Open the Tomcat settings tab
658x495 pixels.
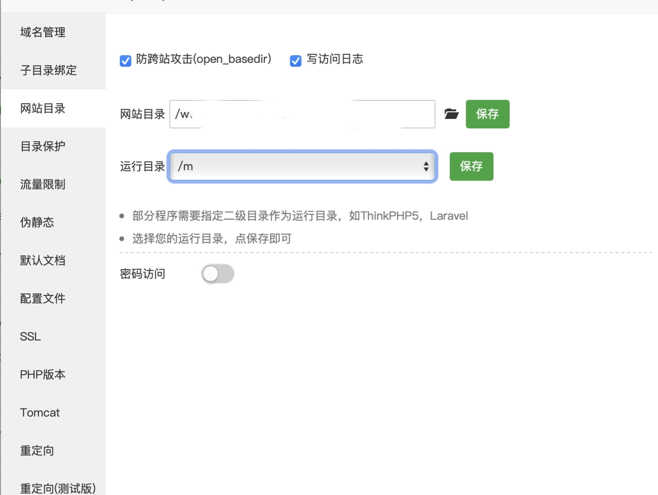click(x=39, y=413)
